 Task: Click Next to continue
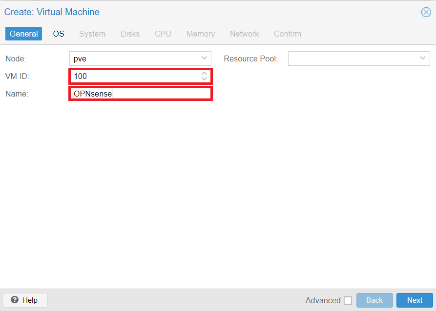[415, 300]
